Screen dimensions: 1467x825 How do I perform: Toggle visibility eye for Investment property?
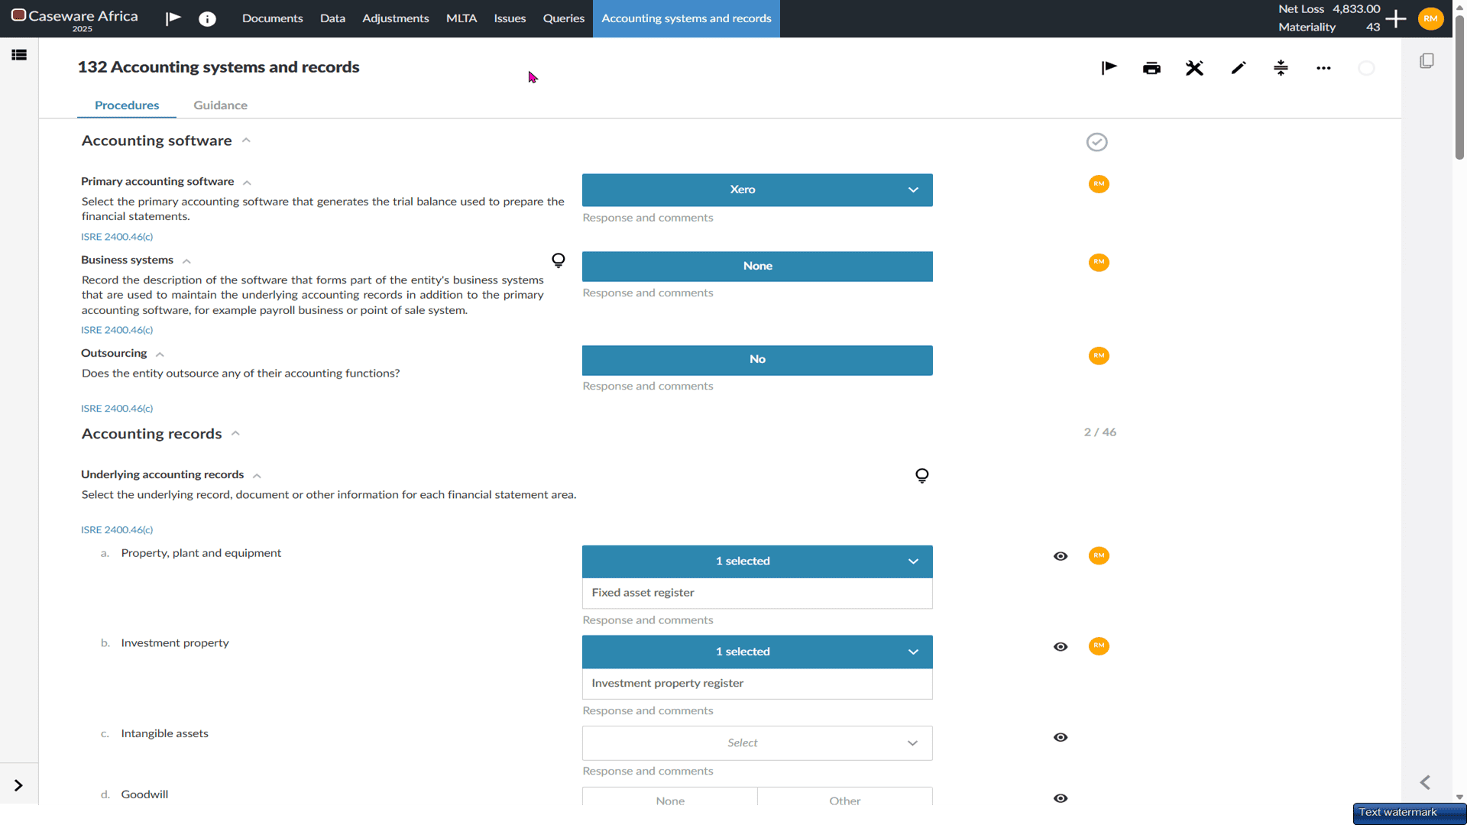(1061, 647)
